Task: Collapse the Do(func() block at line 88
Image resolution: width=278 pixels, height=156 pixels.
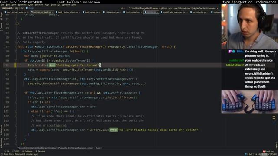Action: tap(16, 51)
